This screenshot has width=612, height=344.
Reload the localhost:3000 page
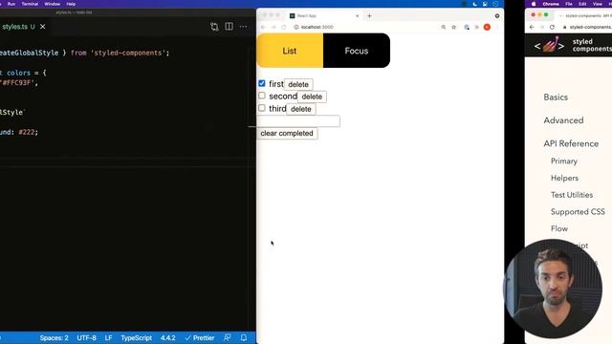(284, 27)
